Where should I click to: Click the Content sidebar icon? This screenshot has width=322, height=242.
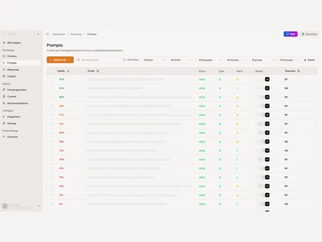pyautogui.click(x=4, y=96)
